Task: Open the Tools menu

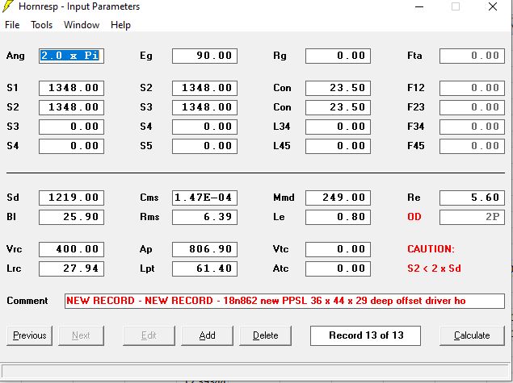Action: (41, 25)
